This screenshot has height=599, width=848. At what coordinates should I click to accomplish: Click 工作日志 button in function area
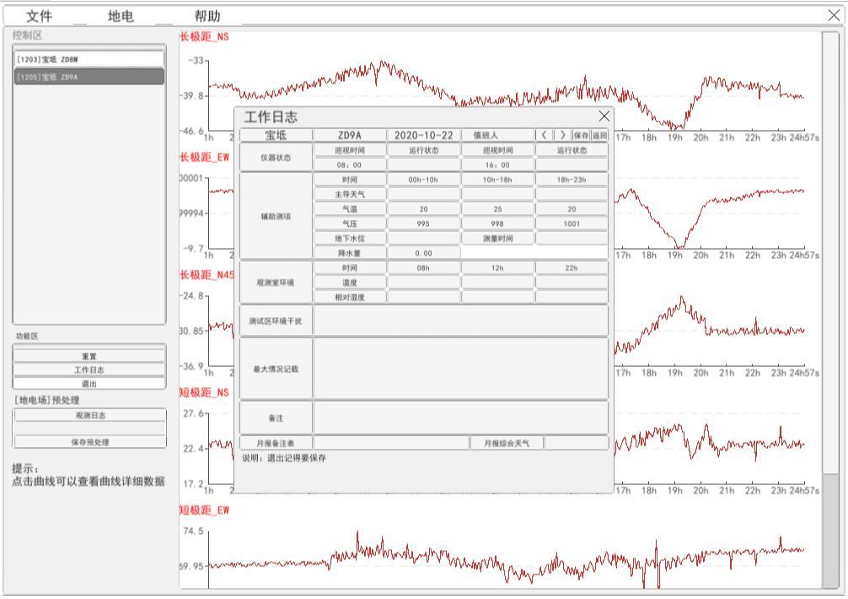point(90,370)
